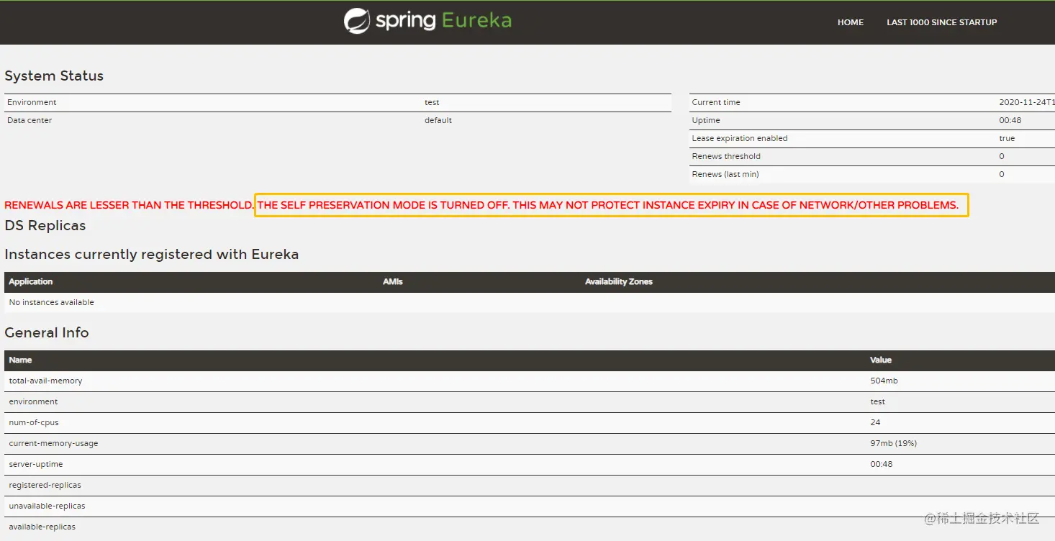The width and height of the screenshot is (1055, 541).
Task: Click the Renews (last min) label
Action: click(725, 174)
